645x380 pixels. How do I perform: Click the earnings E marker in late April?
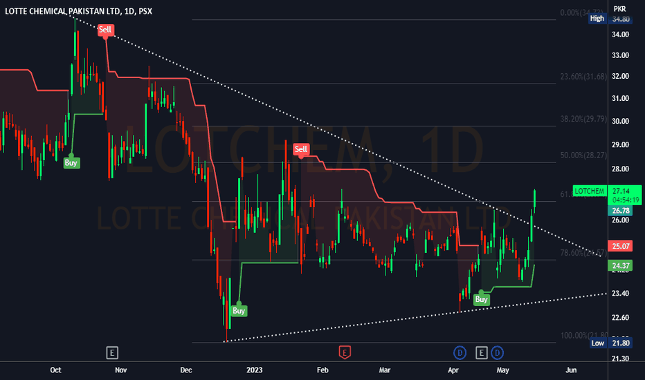click(481, 352)
